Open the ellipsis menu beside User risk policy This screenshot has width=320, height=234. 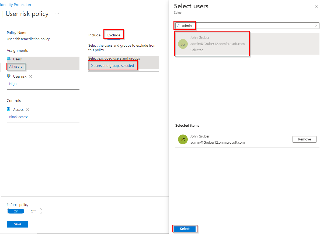click(x=57, y=13)
